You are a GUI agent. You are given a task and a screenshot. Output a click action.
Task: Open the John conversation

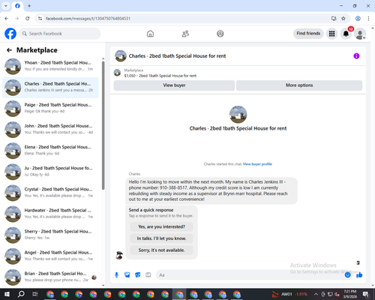50,130
